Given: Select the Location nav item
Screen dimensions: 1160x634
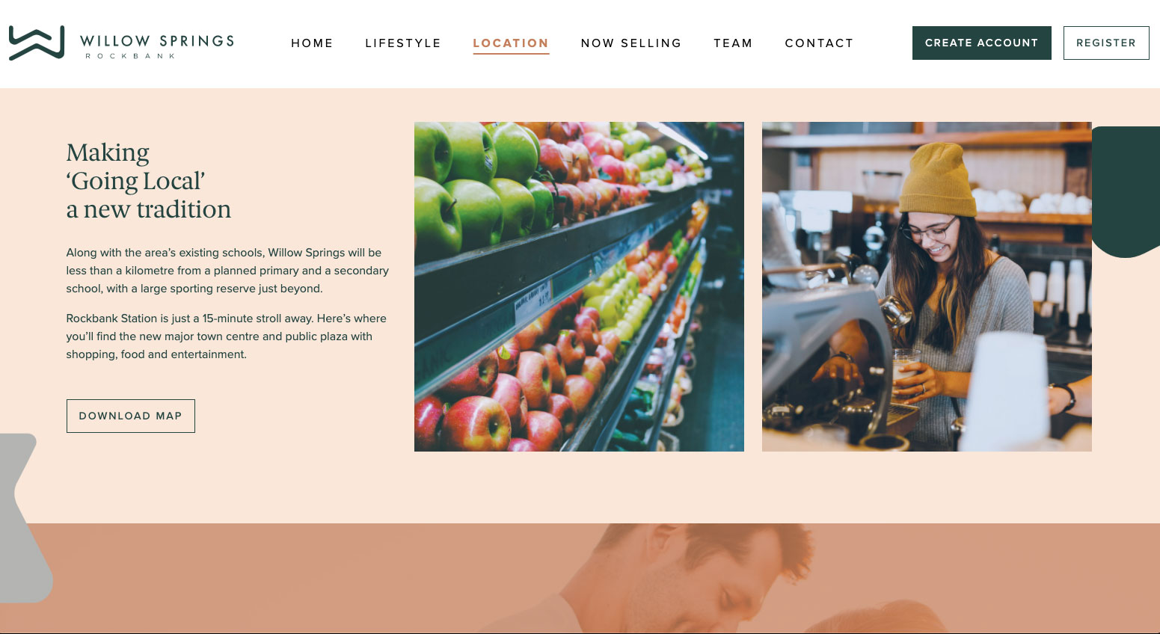Looking at the screenshot, I should tap(511, 43).
